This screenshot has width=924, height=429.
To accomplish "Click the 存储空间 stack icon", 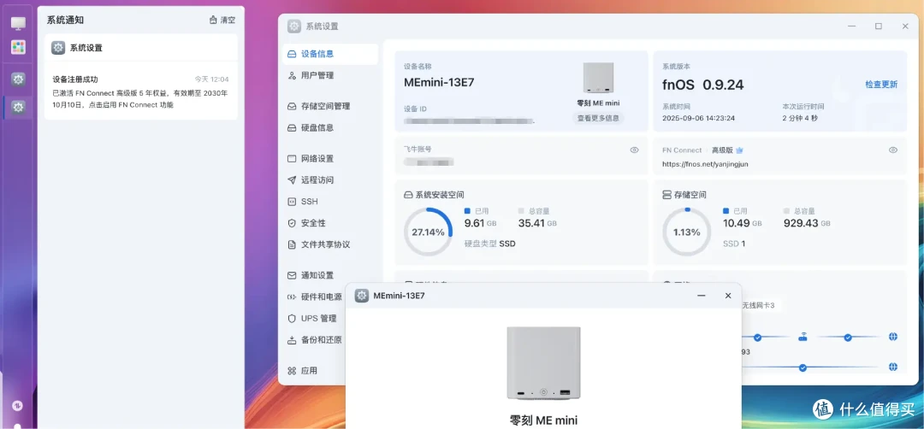I will point(667,195).
